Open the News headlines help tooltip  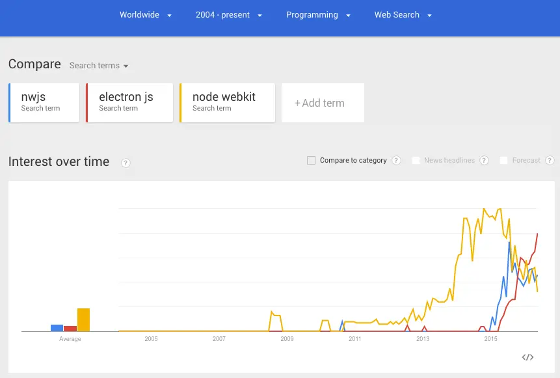click(484, 160)
